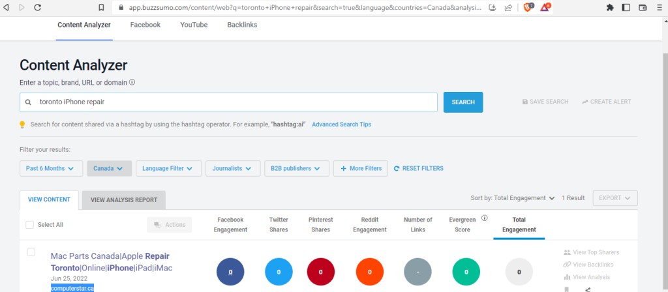Click the info icon next to 'URL or domain'
The height and width of the screenshot is (292, 668).
132,82
